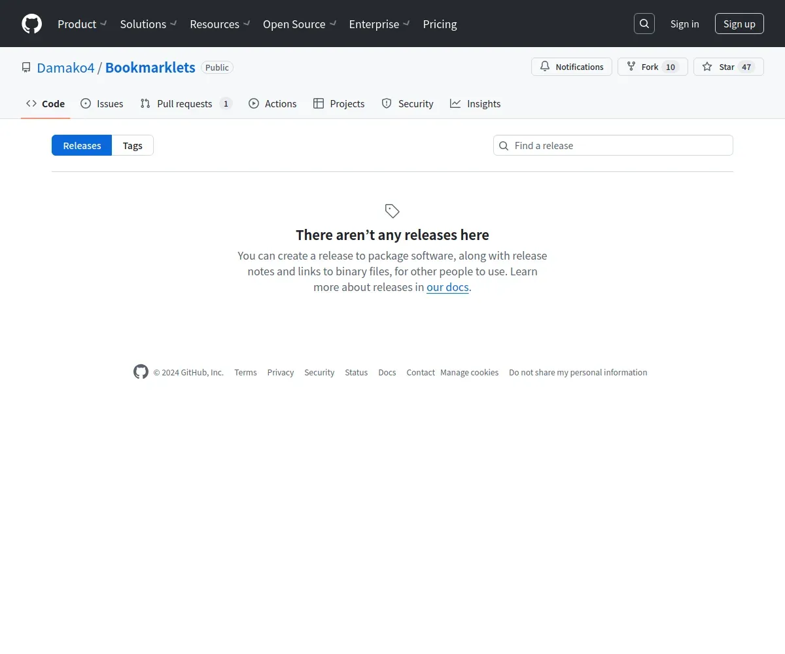Open the footer Security link
This screenshot has width=785, height=654.
(x=319, y=372)
